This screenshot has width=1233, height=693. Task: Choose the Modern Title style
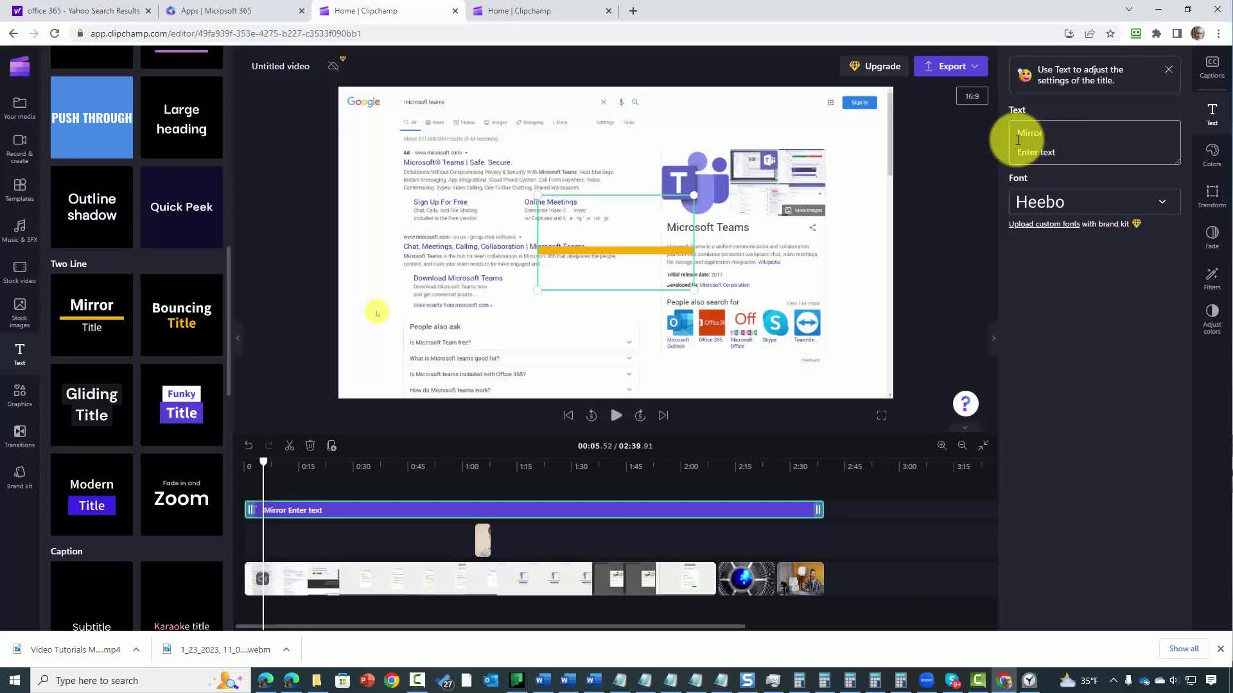(x=92, y=495)
